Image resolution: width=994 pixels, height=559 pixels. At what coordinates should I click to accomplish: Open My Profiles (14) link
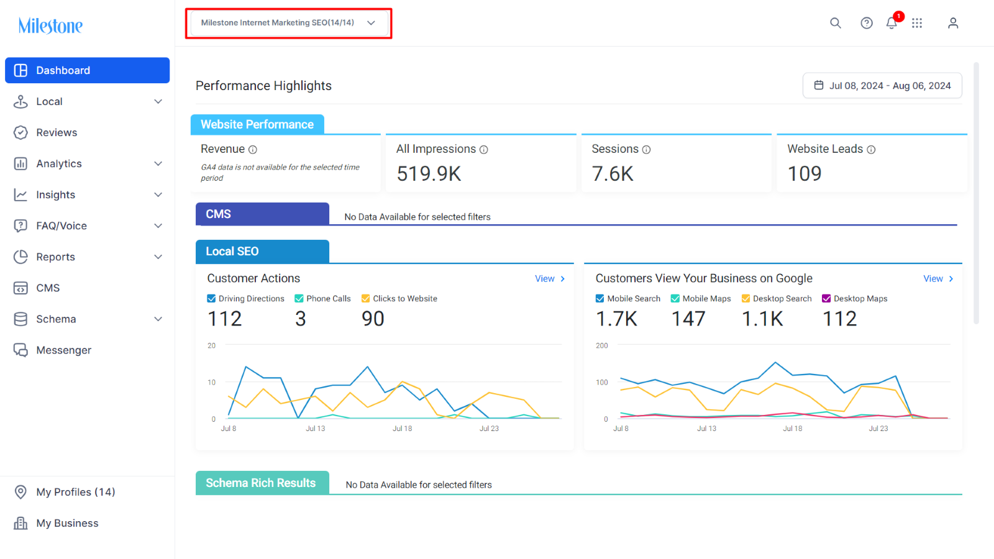tap(76, 492)
